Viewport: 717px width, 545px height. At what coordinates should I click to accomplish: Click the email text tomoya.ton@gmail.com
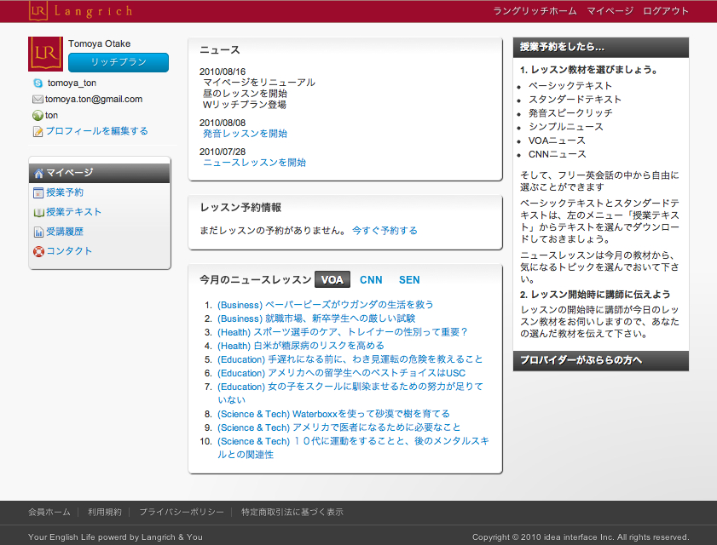click(94, 99)
